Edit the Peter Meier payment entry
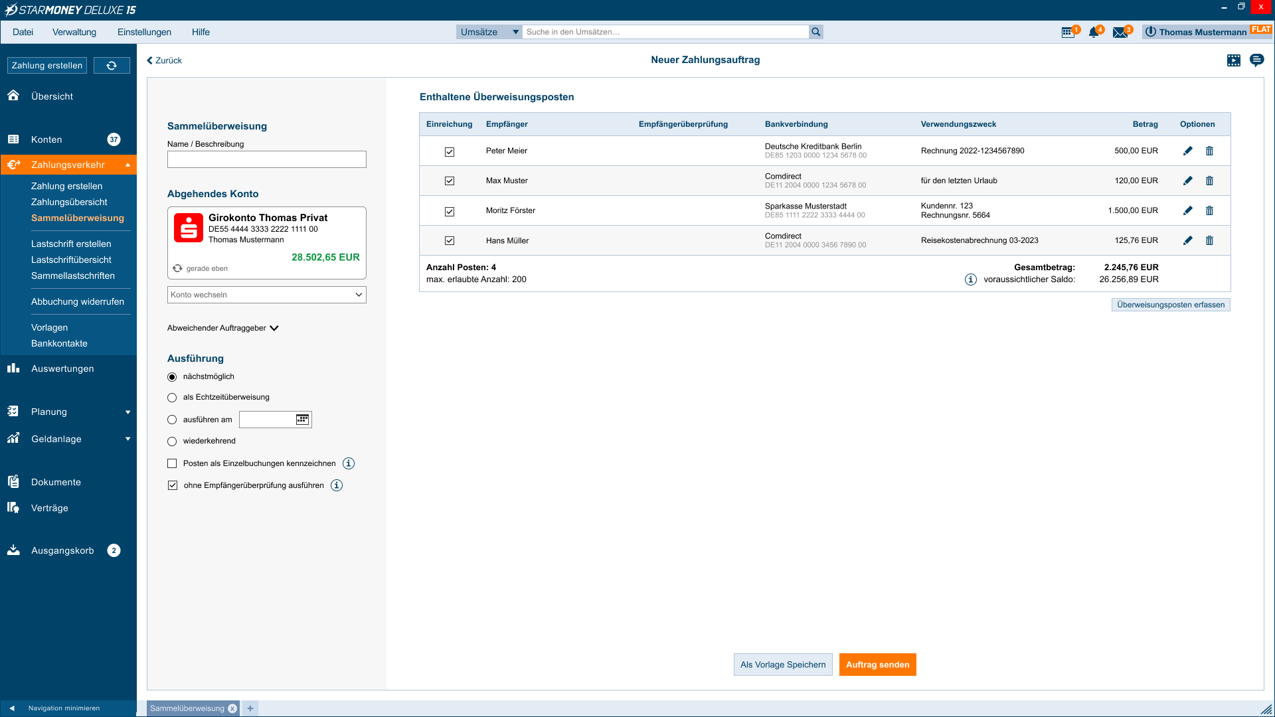Image resolution: width=1275 pixels, height=717 pixels. pyautogui.click(x=1188, y=151)
